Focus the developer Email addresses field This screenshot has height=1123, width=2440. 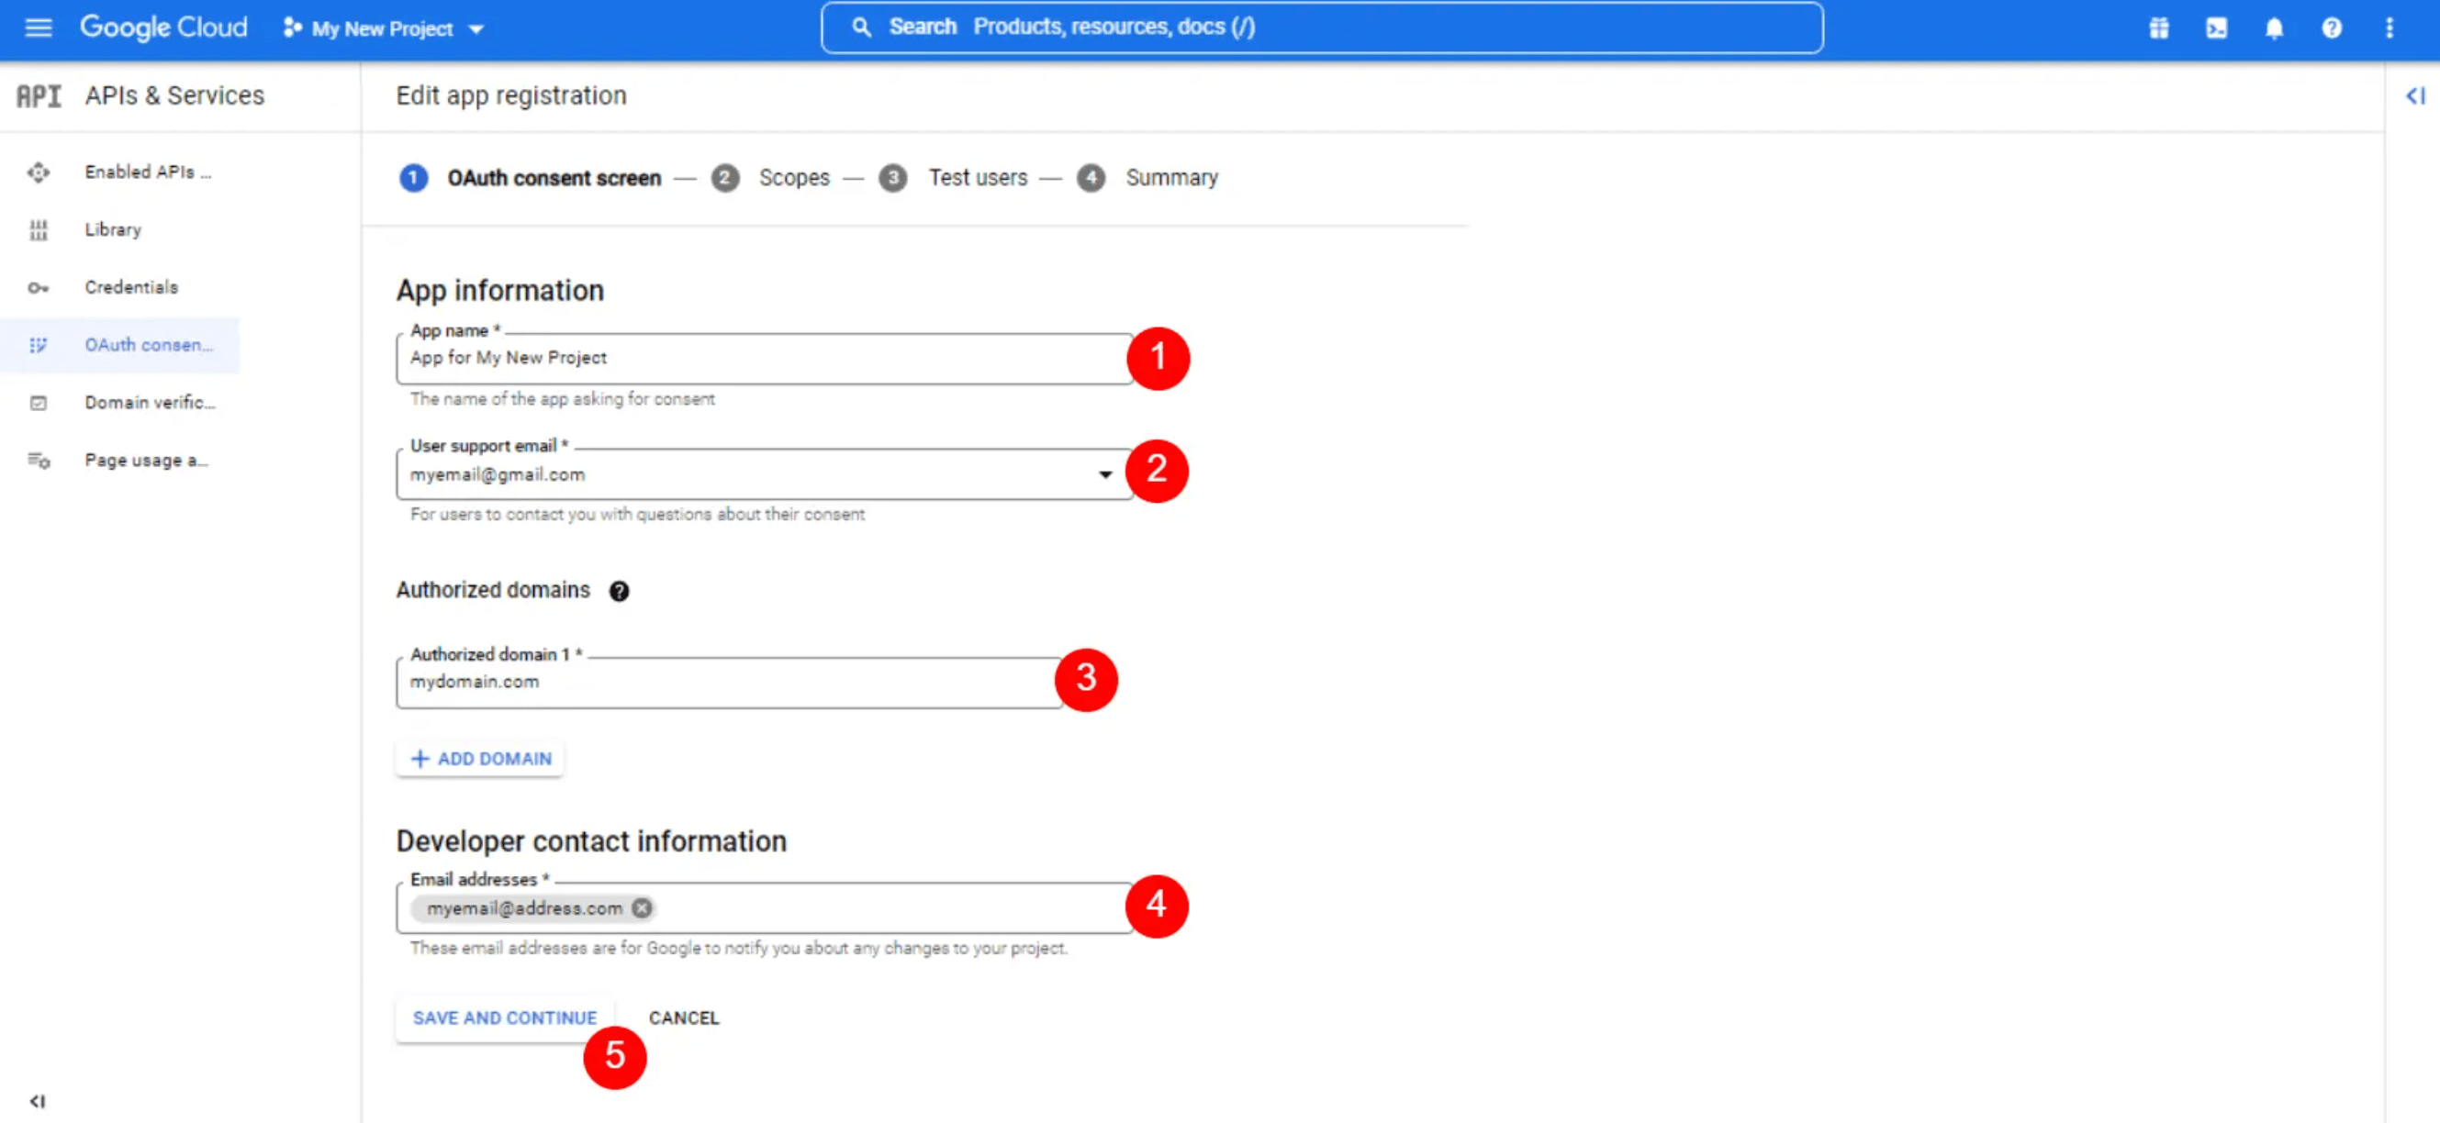[765, 908]
